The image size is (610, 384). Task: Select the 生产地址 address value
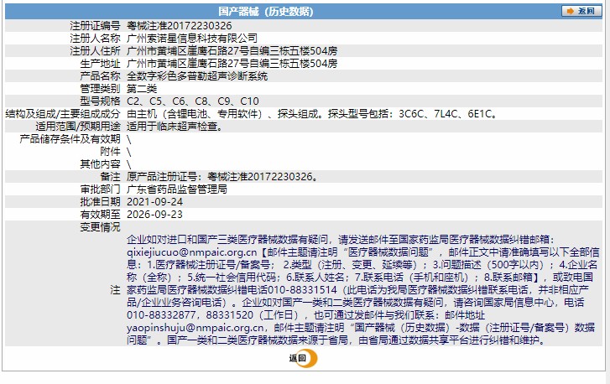[232, 64]
